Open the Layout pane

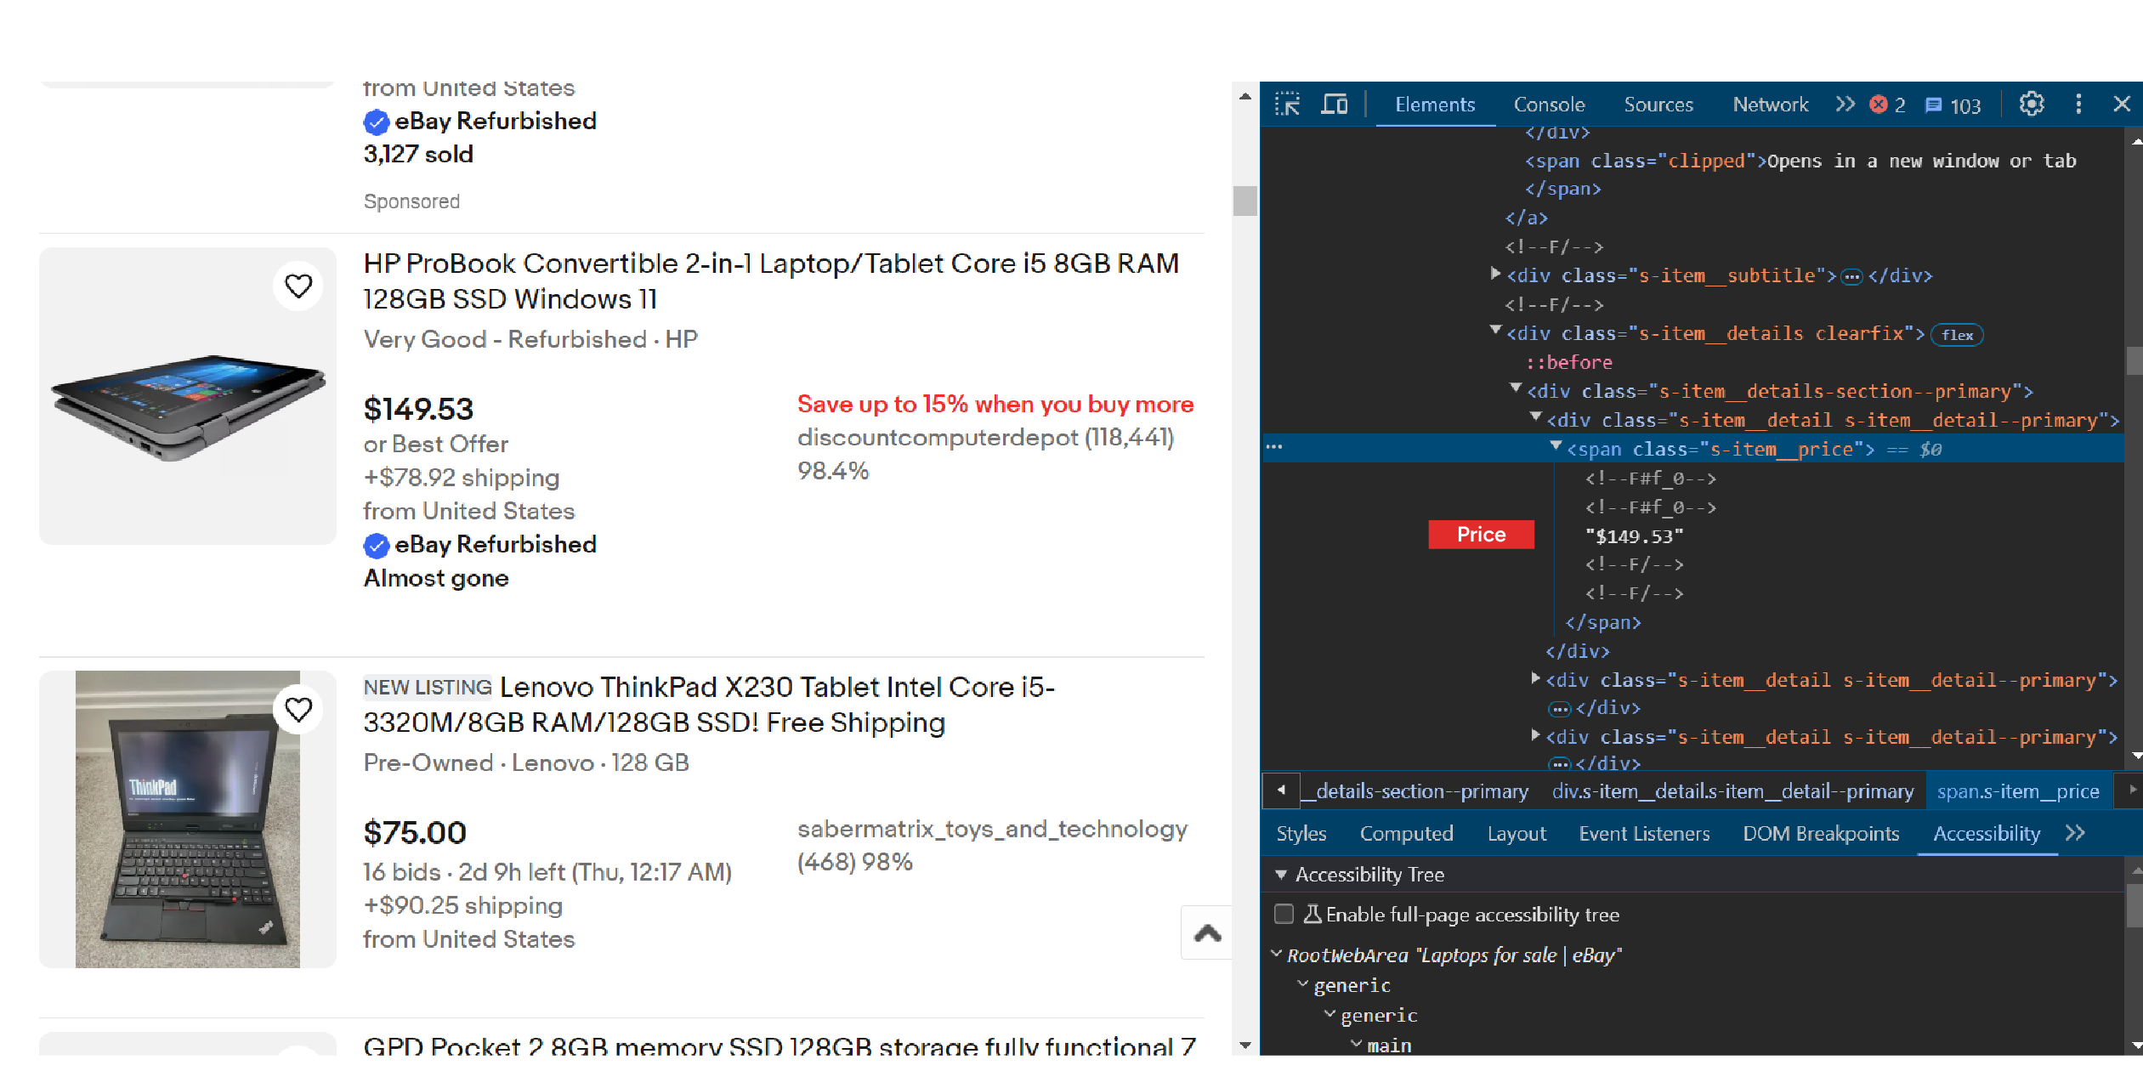[1517, 834]
